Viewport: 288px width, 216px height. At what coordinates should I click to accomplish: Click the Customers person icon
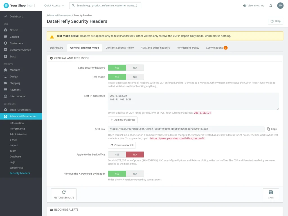[6, 43]
